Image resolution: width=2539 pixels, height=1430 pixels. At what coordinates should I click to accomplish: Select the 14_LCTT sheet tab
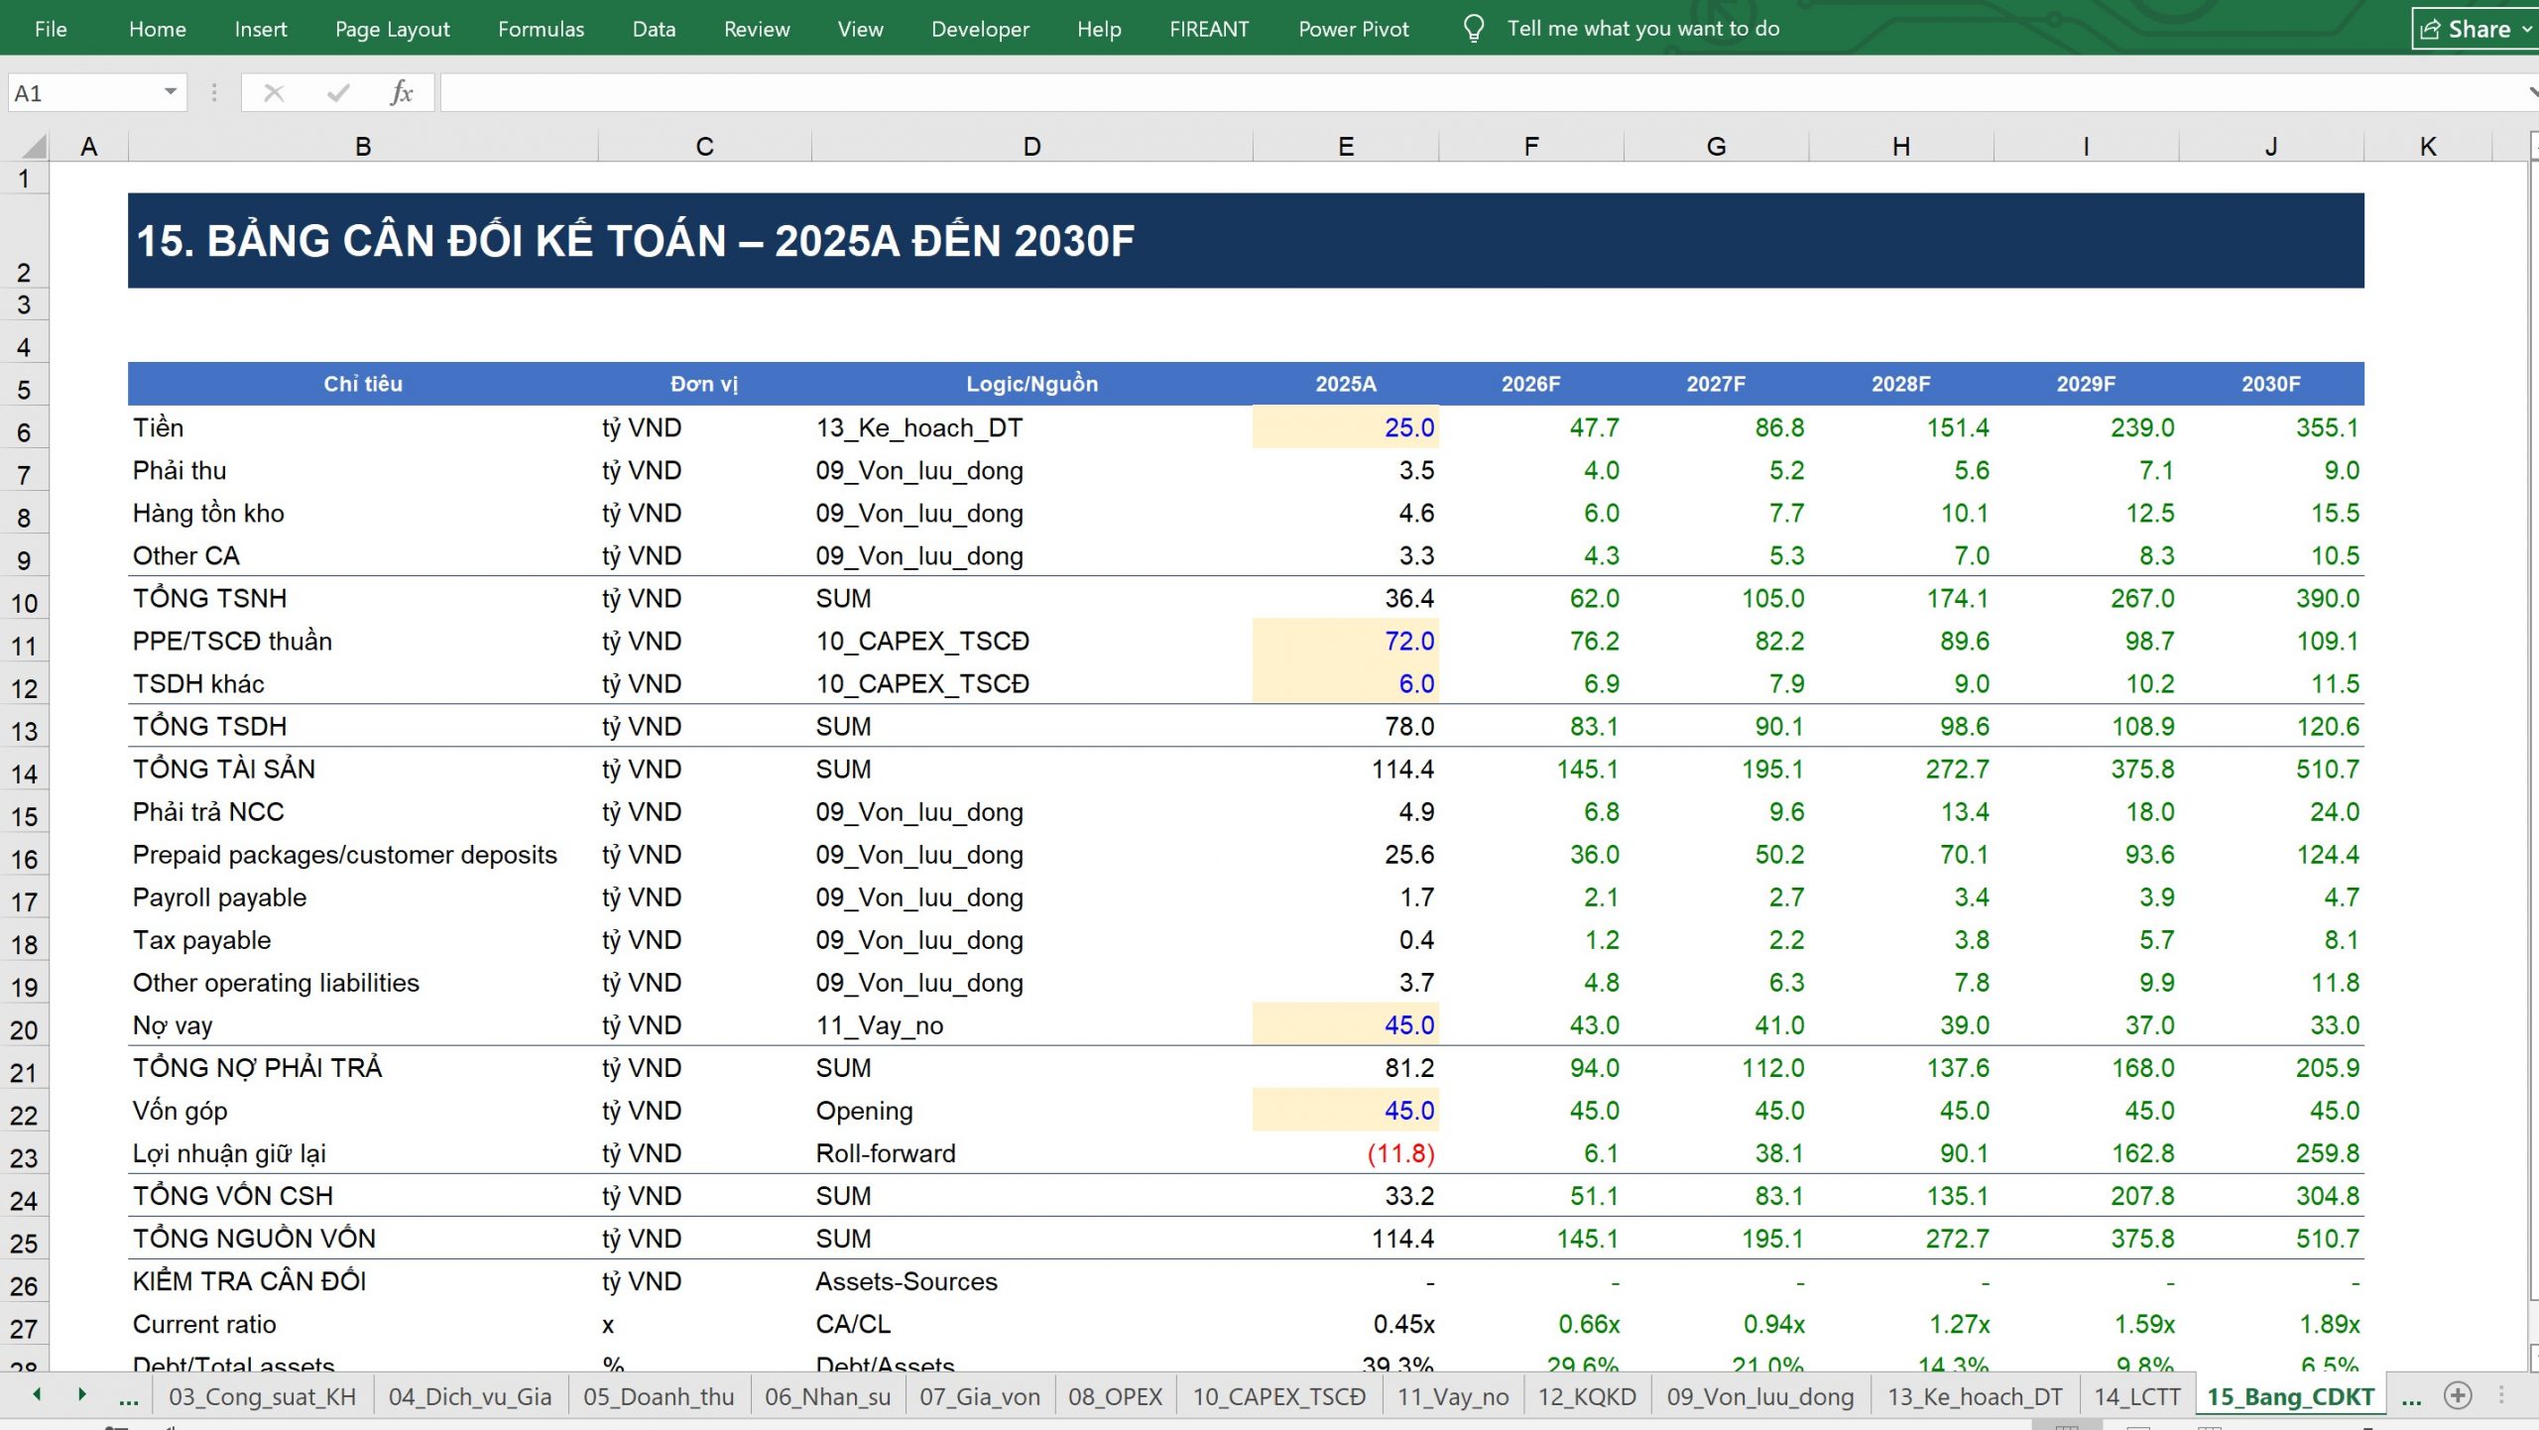tap(2137, 1397)
